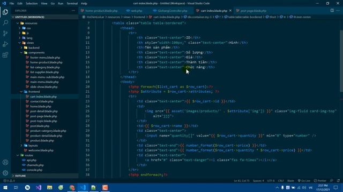This screenshot has height=192, width=343.
Task: Open slide-show.blade.php in explorer
Action: click(x=44, y=87)
